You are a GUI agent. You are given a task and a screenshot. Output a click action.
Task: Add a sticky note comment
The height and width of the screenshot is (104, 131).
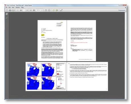pos(54,10)
